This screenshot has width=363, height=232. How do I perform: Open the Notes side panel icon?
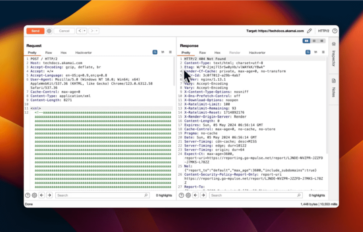pos(334,81)
